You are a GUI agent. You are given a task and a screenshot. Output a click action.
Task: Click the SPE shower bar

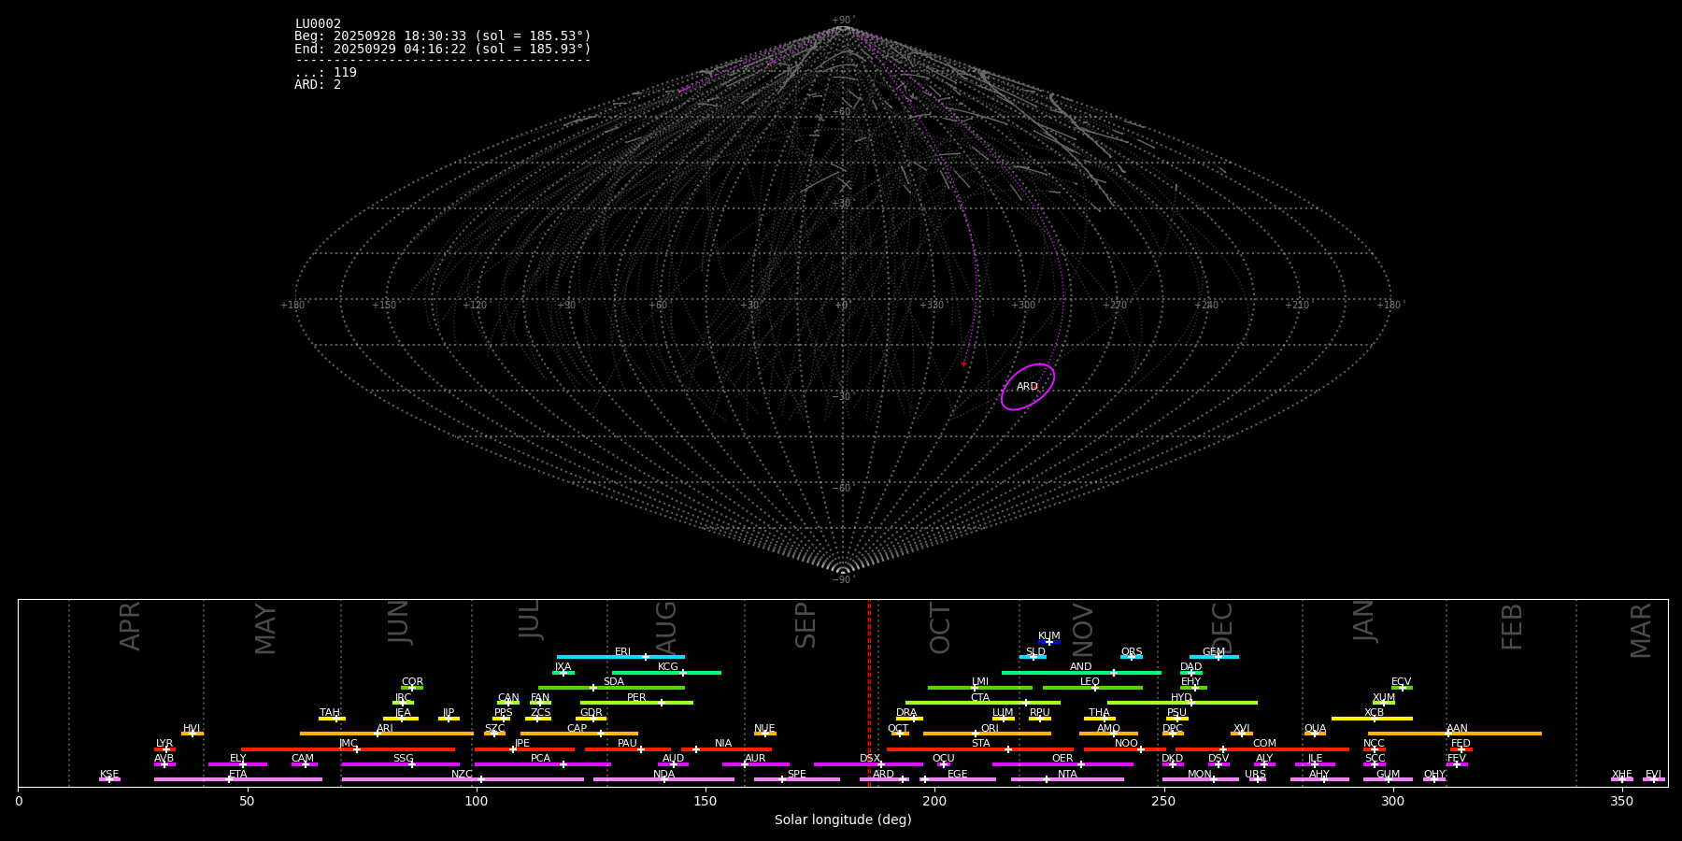pos(797,779)
